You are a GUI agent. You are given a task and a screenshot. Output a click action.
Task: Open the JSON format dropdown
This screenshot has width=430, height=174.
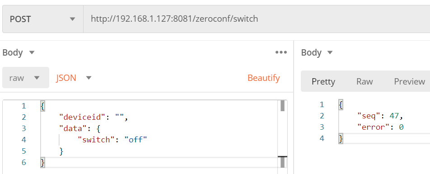[74, 78]
